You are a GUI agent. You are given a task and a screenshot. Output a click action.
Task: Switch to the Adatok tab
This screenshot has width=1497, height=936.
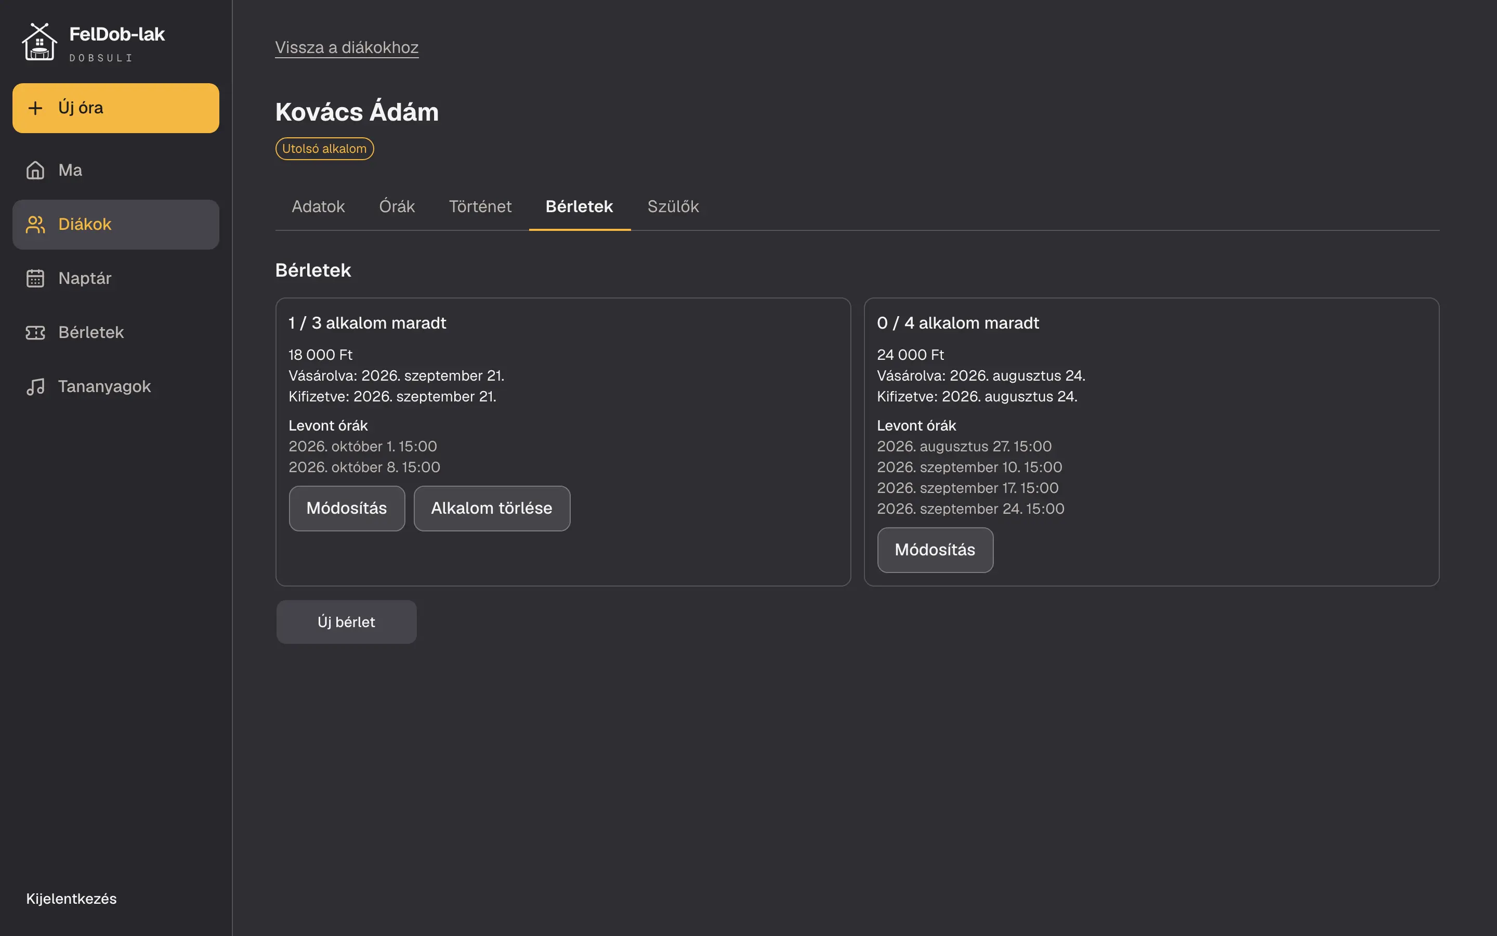click(318, 207)
